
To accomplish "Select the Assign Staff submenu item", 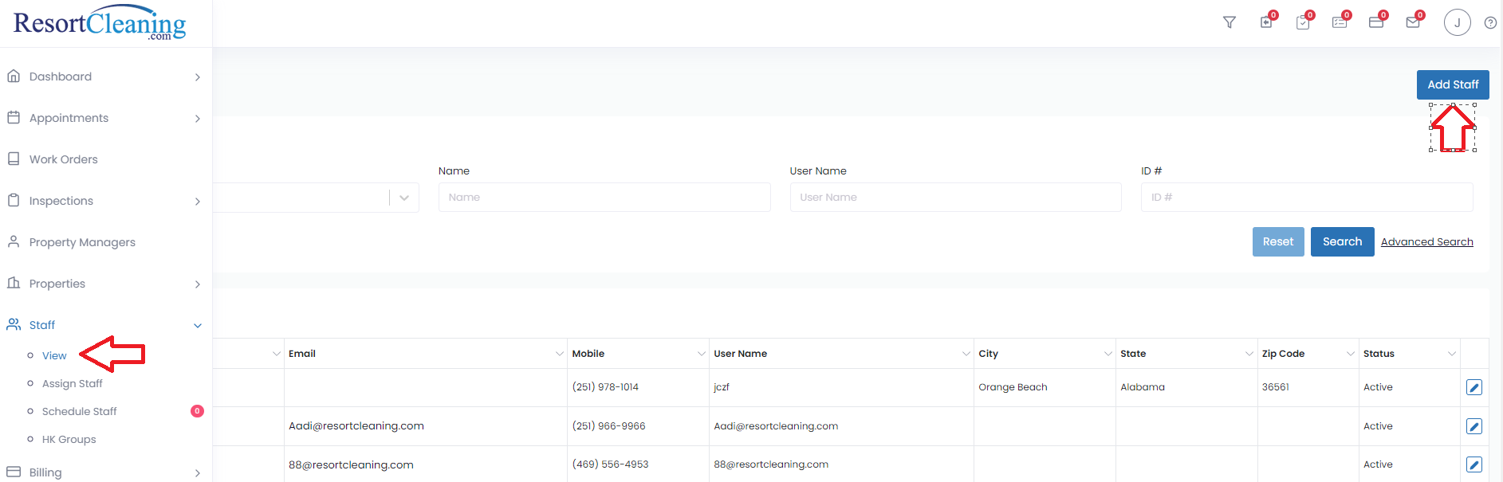I will pos(73,384).
